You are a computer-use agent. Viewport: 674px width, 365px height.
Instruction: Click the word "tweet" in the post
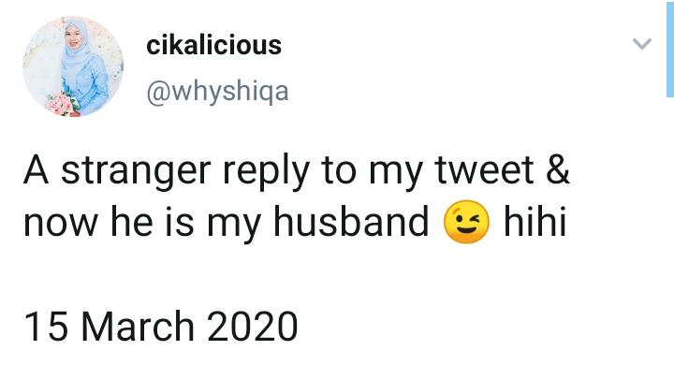[484, 169]
